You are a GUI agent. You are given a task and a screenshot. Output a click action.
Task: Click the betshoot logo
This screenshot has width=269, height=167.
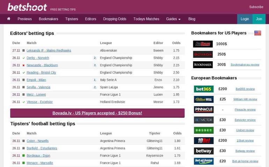coord(27,7)
